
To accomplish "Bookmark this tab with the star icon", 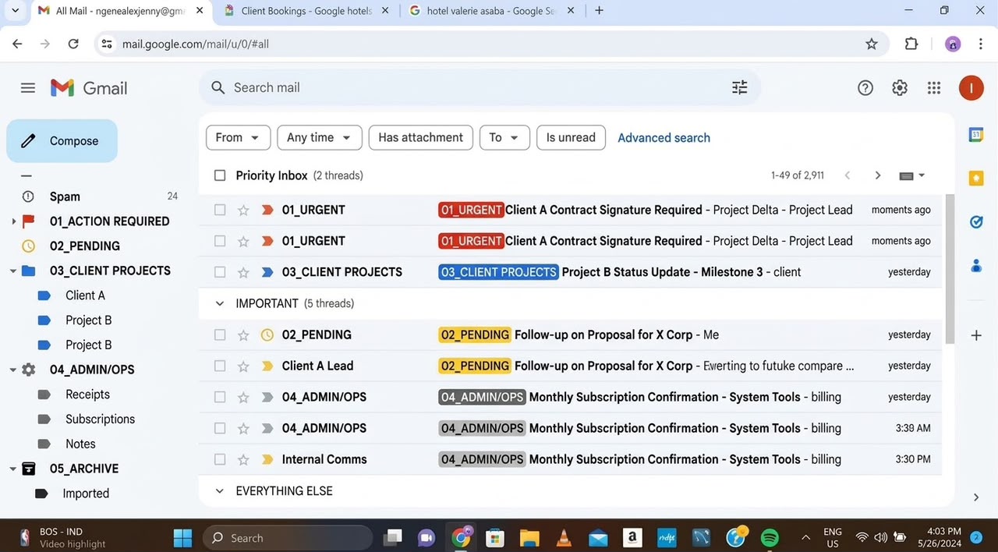I will [872, 44].
